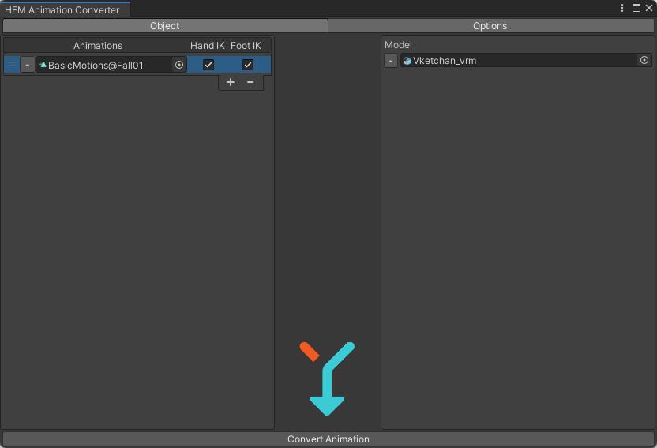Open the window's three-dot options menu

pyautogui.click(x=623, y=9)
